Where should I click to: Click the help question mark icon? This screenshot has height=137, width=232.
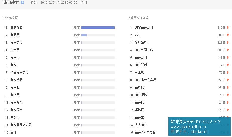pos(22,3)
